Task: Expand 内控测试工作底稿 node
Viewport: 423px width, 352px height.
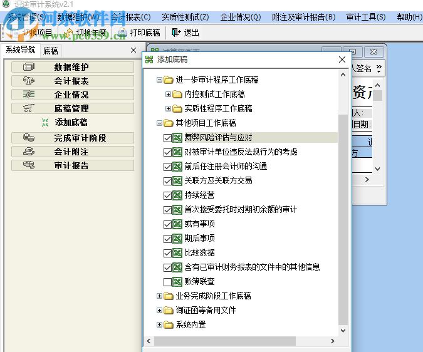Action: [168, 95]
